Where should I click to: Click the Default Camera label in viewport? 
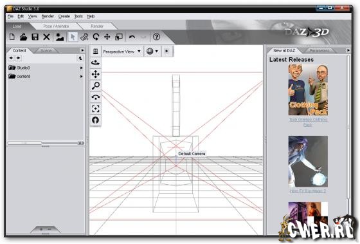point(192,154)
